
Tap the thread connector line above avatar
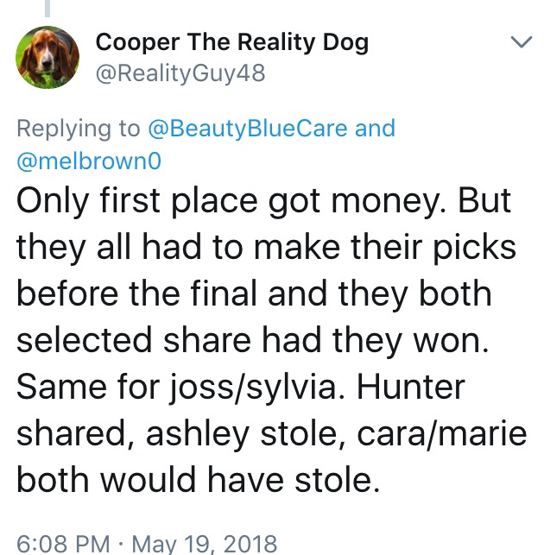tap(47, 8)
